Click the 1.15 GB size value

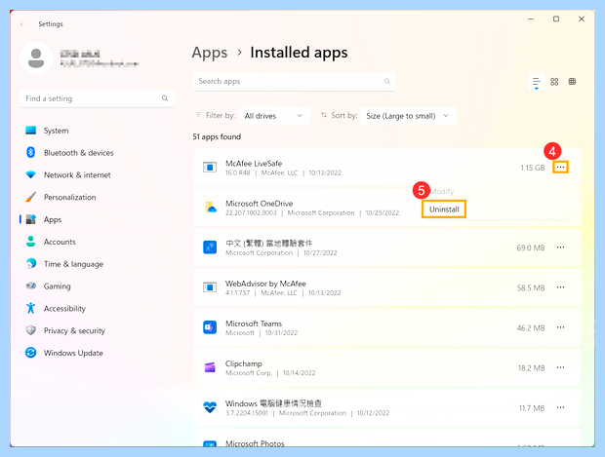point(533,168)
